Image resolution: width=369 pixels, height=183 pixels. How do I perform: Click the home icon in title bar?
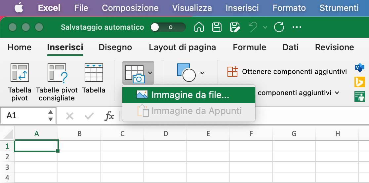tap(199, 27)
